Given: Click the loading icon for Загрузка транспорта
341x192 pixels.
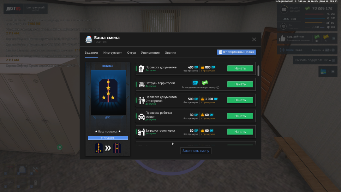Looking at the screenshot, I should (141, 132).
